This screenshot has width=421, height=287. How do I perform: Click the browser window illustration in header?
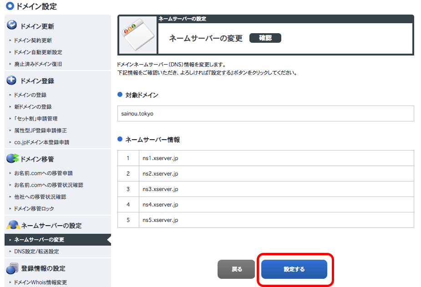pos(138,35)
